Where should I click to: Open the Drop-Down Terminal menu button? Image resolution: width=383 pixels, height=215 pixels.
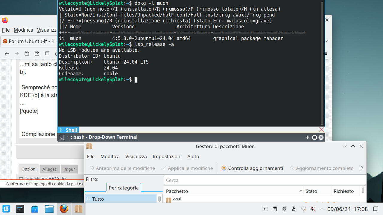coord(314,137)
